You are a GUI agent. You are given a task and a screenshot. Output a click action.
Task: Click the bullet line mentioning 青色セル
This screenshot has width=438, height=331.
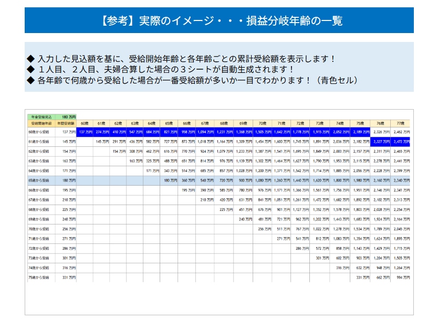click(192, 80)
